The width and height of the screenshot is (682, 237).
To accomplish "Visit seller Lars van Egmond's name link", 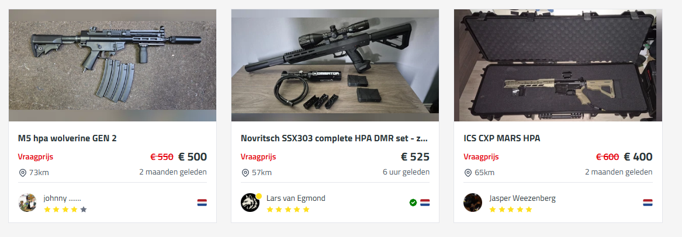I will [296, 198].
